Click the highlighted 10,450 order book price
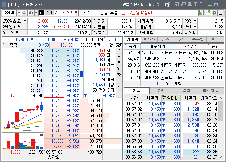 pyautogui.click(x=54, y=95)
